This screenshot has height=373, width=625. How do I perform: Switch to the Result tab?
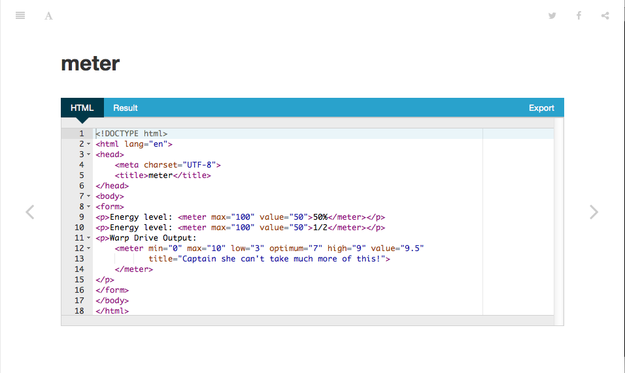click(125, 108)
